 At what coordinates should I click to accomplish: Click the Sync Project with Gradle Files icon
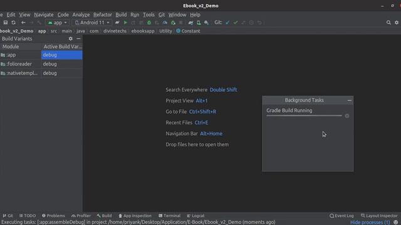[190, 22]
